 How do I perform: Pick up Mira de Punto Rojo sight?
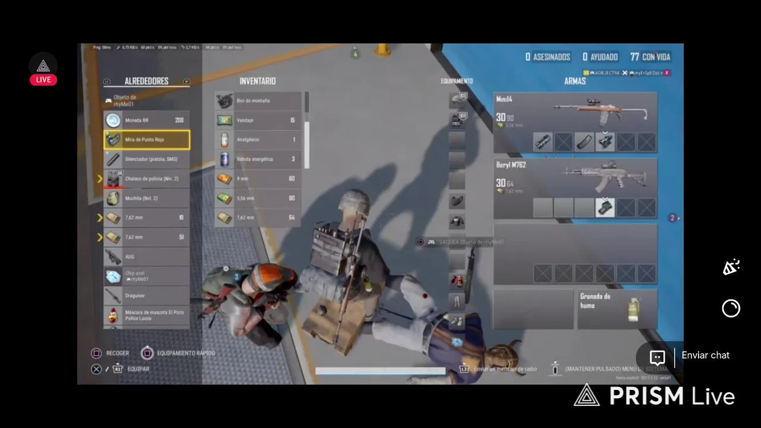(147, 140)
